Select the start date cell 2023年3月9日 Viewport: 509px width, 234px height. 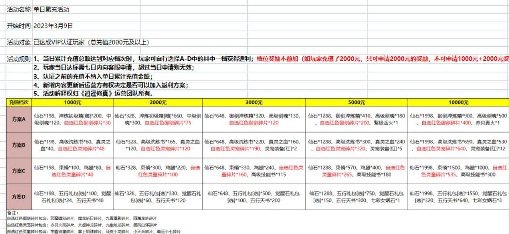[53, 26]
